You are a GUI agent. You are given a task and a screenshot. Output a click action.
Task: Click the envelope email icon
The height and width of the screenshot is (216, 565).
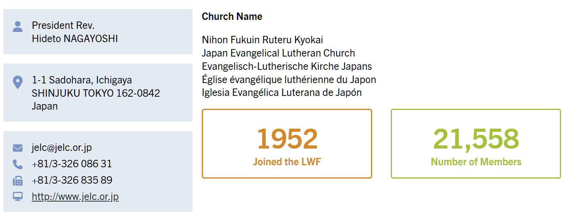coord(18,148)
